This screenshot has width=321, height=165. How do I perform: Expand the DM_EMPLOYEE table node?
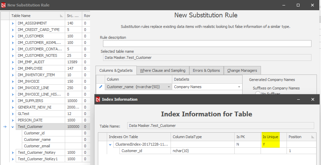coord(13,68)
